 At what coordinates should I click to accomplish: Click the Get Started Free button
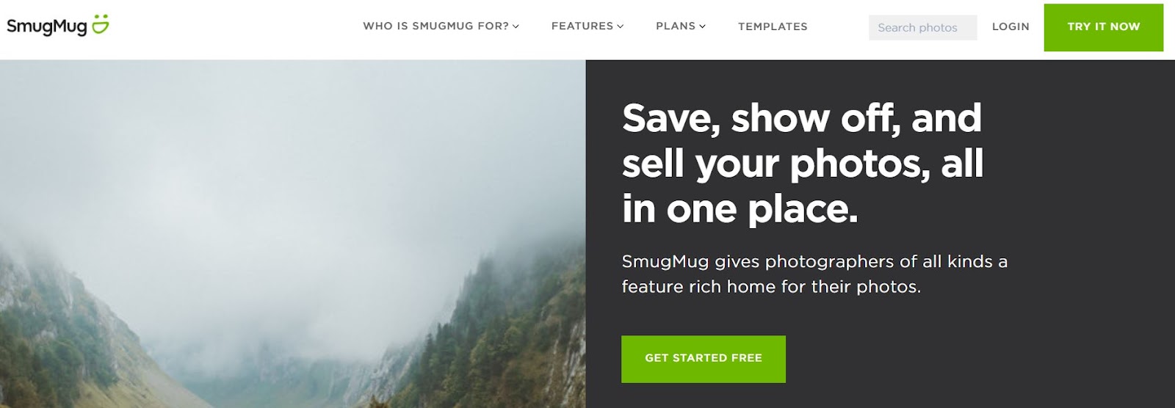[x=704, y=359]
